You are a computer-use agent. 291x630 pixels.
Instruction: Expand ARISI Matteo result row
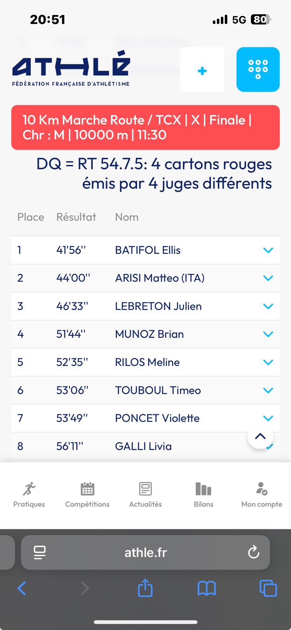click(268, 278)
